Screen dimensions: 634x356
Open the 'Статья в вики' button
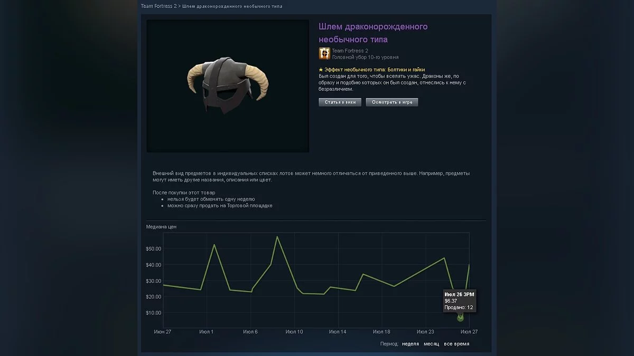tap(340, 102)
